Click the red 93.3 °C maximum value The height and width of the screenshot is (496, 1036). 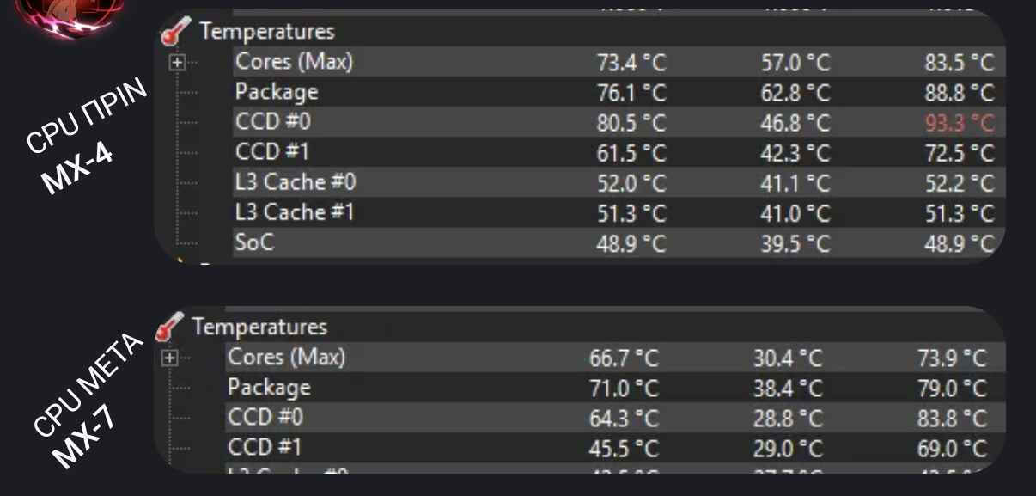pos(960,123)
